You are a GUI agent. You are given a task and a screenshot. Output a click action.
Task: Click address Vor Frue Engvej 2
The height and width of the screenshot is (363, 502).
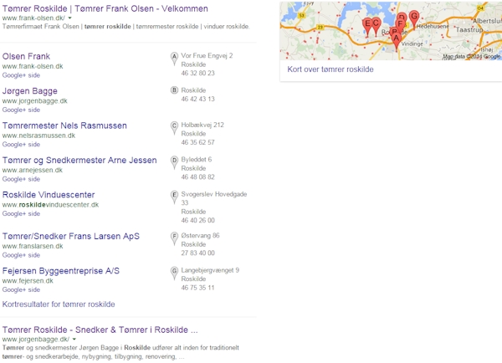[x=207, y=56]
